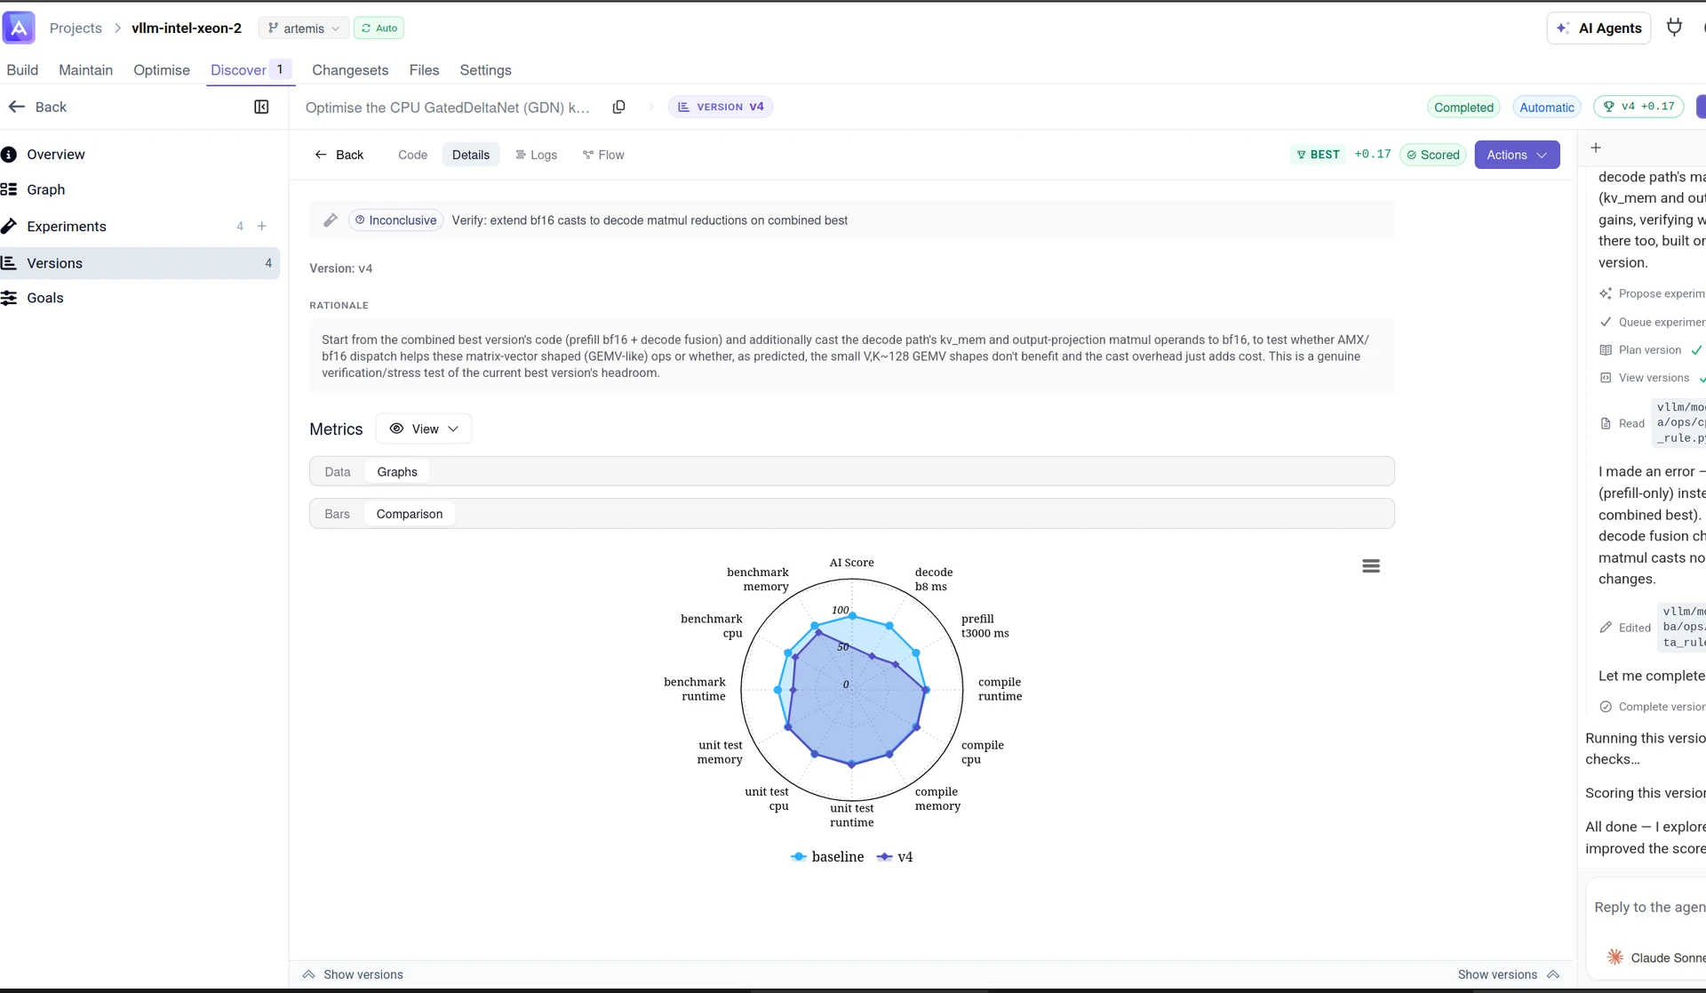Add a new experiment plus icon
The image size is (1706, 993).
click(262, 227)
